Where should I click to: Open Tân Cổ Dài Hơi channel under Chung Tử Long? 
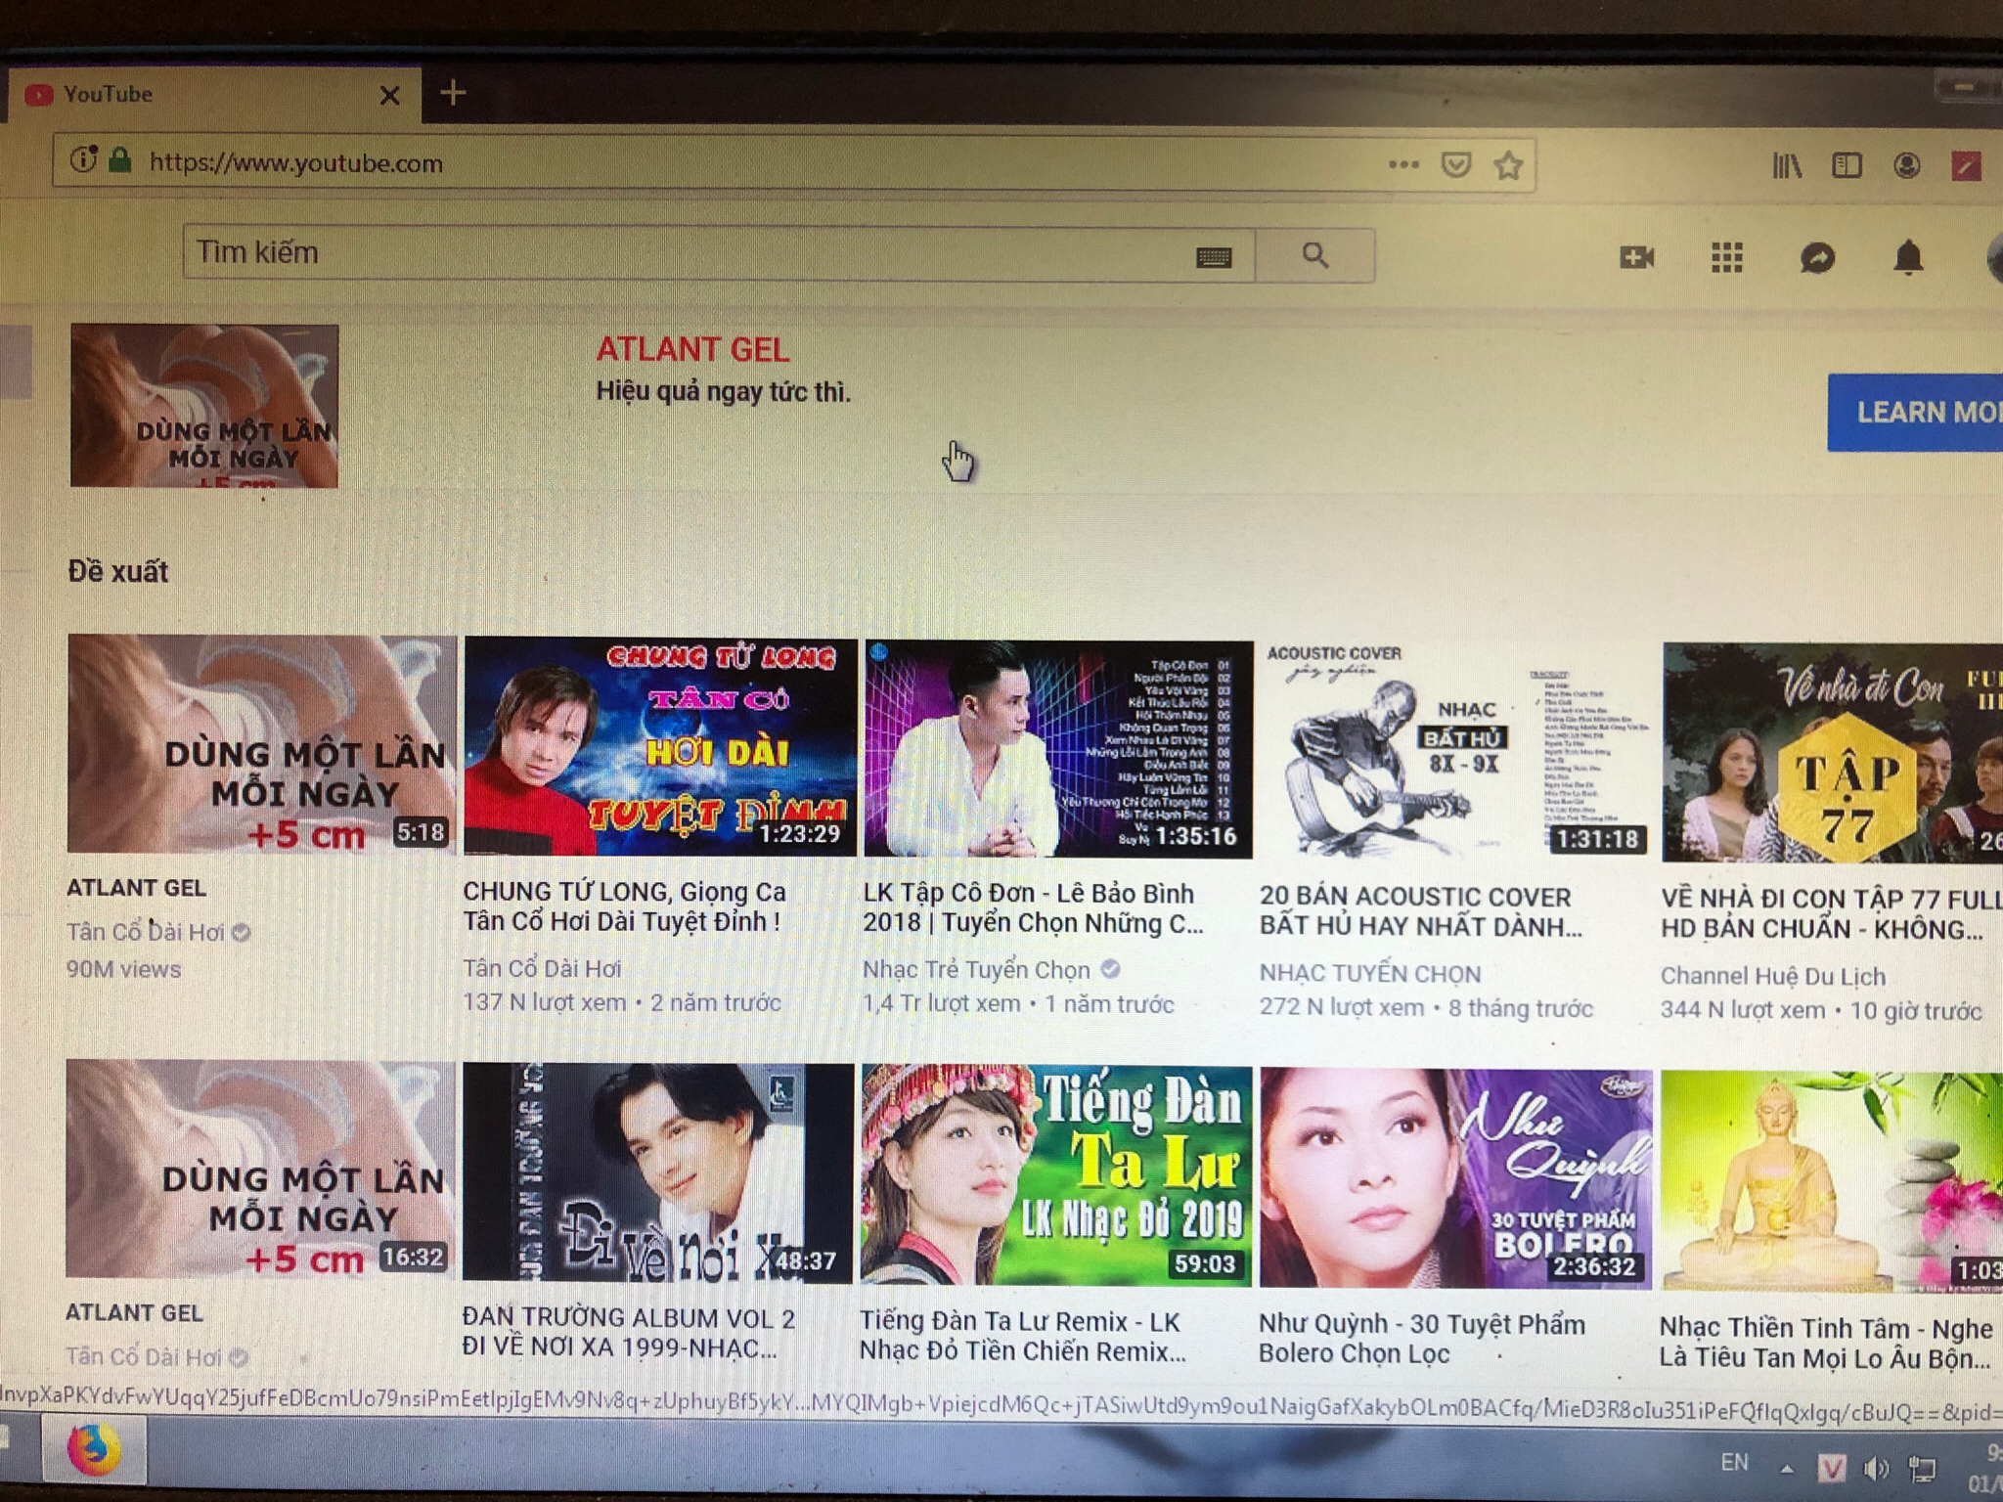[x=542, y=968]
